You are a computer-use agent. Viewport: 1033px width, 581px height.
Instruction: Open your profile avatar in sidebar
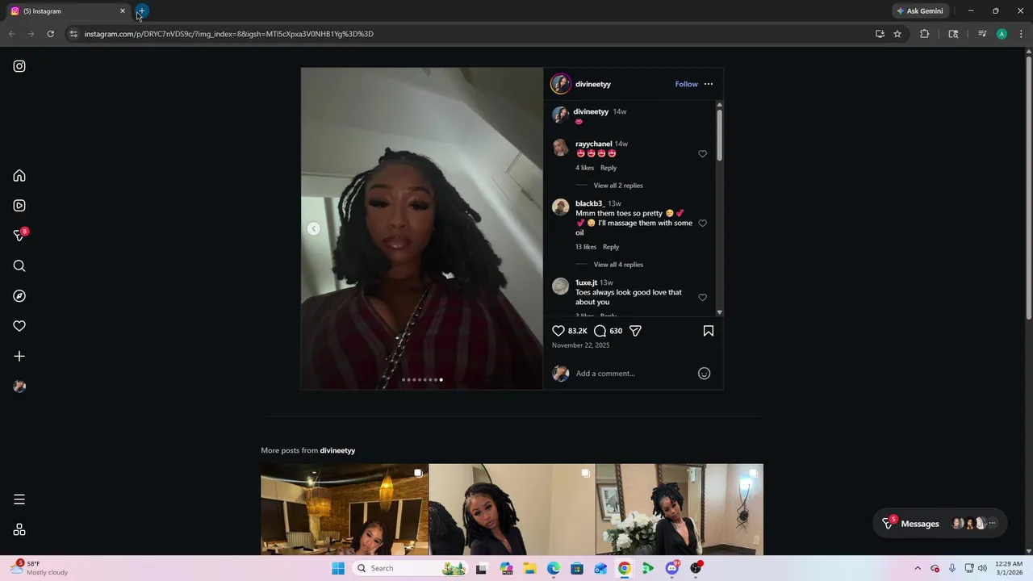pyautogui.click(x=19, y=387)
